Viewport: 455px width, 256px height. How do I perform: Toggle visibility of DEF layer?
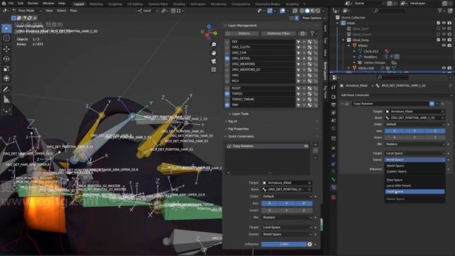pos(227,41)
